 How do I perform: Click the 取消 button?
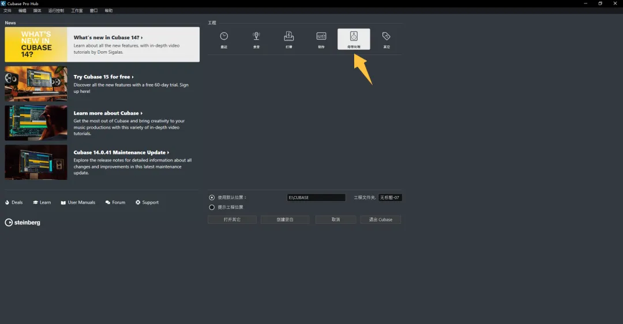tap(336, 220)
